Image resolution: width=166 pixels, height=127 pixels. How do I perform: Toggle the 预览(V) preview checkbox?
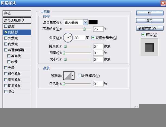(143, 35)
